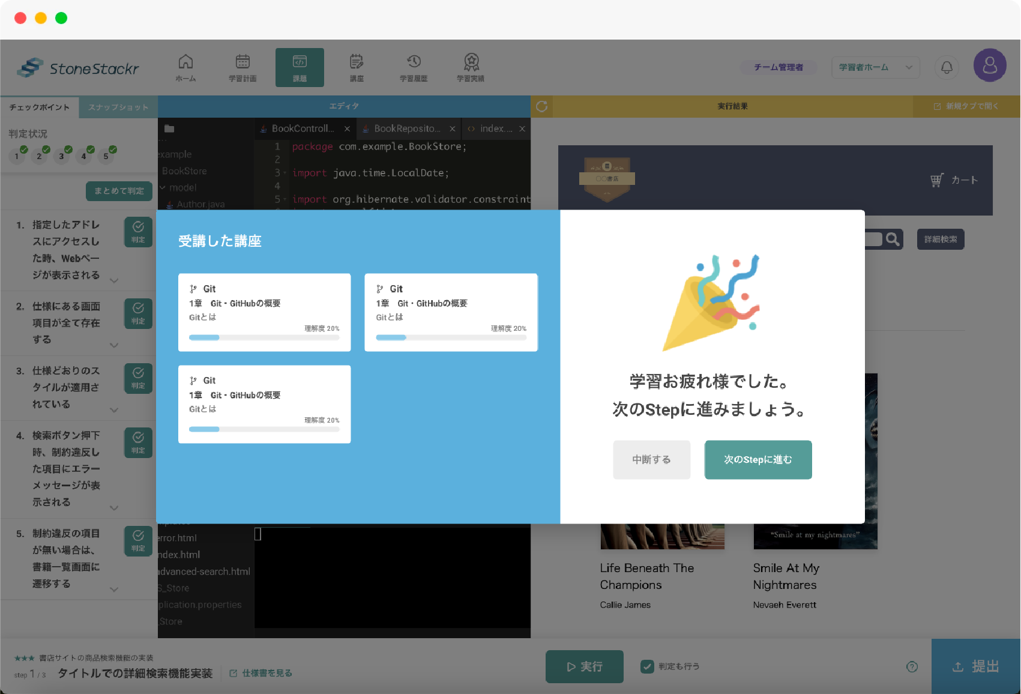This screenshot has height=694, width=1021.
Task: Expand checkpoint 3 仕様どおりのスタイル description
Action: 114,410
